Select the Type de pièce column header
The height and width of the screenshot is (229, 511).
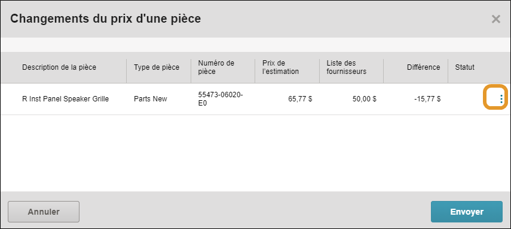click(157, 67)
